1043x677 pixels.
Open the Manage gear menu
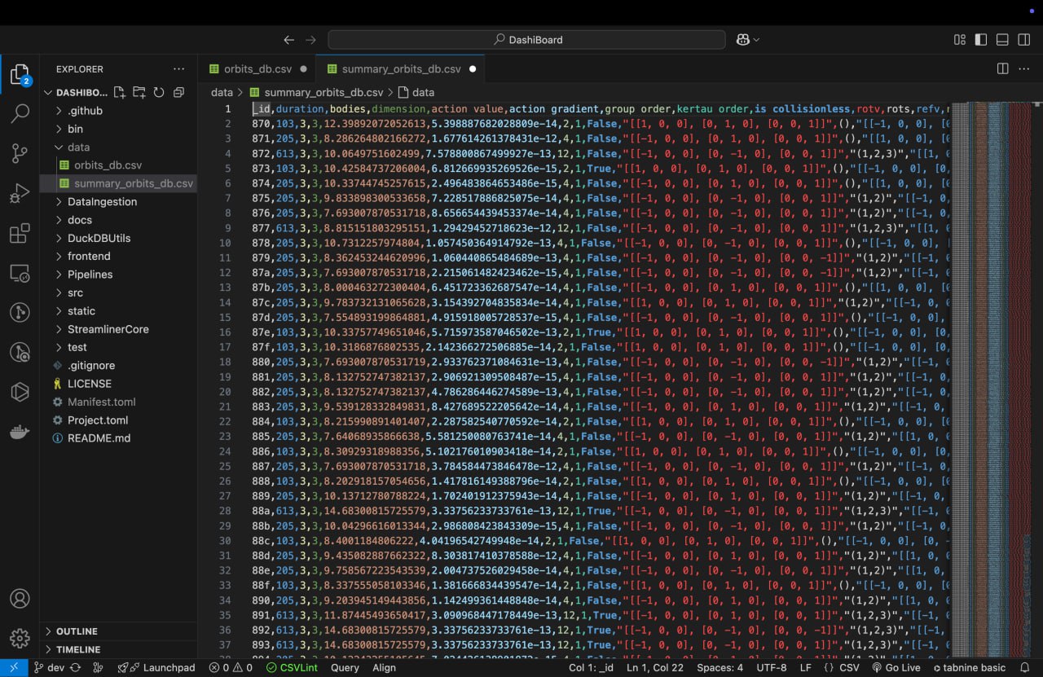tap(20, 637)
